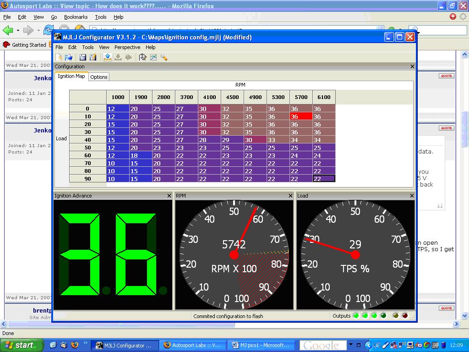This screenshot has width=469, height=352.
Task: Open the Edit menu in MJLJ Configurator
Action: tap(72, 47)
